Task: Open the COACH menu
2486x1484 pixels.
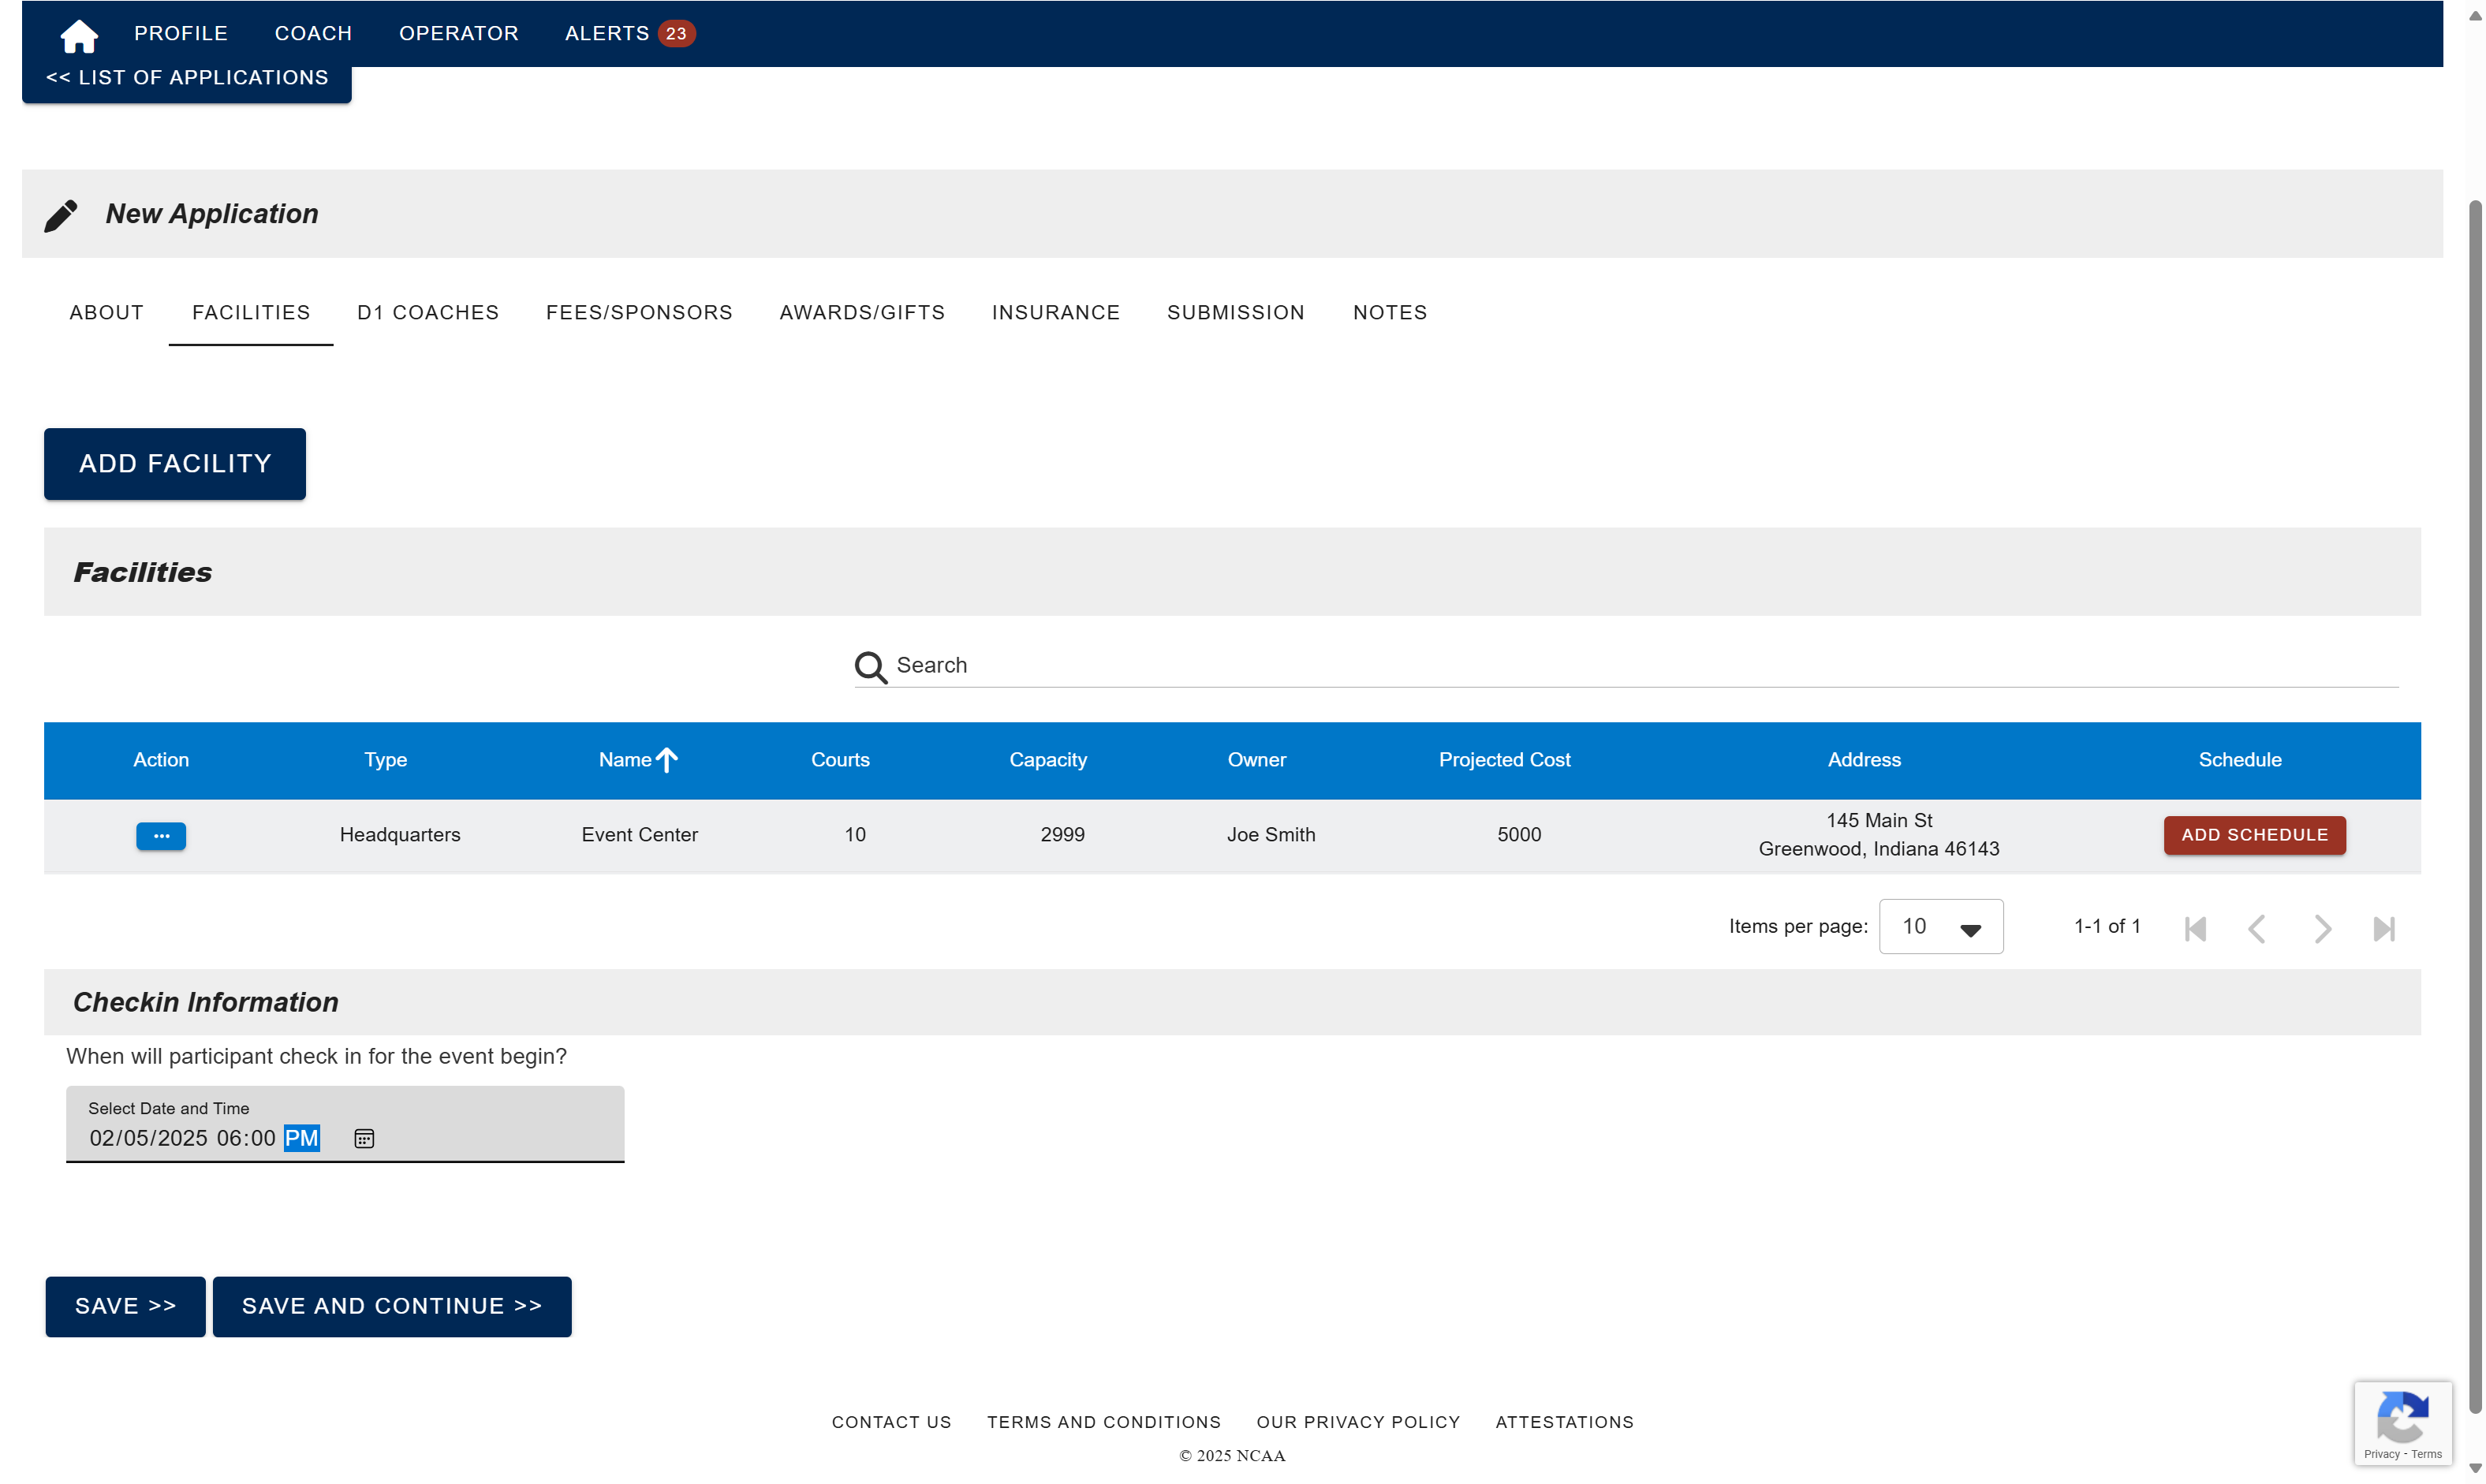Action: (x=313, y=33)
